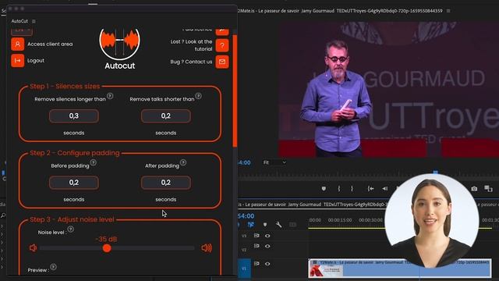Click the V2 track label
This screenshot has height=281, width=499.
click(x=244, y=250)
